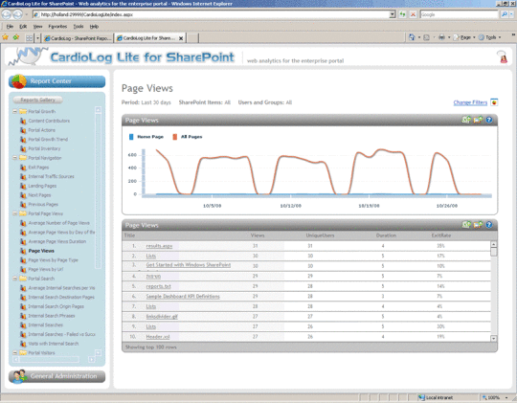
Task: Collapse the Portal Page Views folder
Action: pyautogui.click(x=14, y=213)
